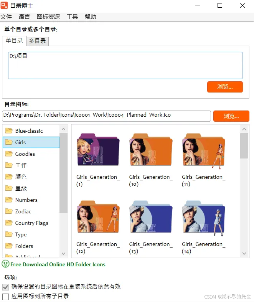254x302 pixels.
Task: Open the 帮助 menu
Action: [x=90, y=17]
